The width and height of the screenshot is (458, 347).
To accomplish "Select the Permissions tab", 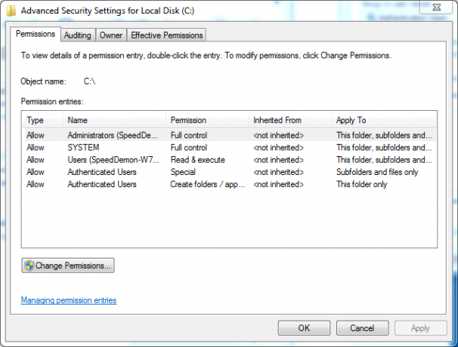I will click(36, 34).
